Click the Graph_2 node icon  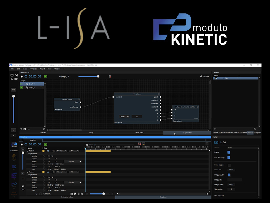coord(27,87)
